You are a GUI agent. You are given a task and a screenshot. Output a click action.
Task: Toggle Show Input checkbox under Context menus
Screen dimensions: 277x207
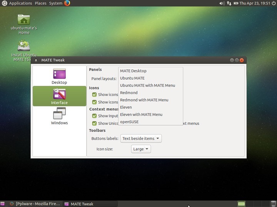click(94, 116)
